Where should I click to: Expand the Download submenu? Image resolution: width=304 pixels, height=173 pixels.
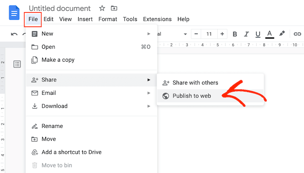pos(91,106)
